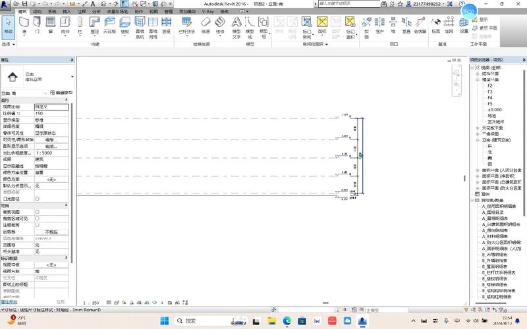The image size is (527, 329).
Task: Enable the 裁剪区域可见 checkbox
Action: pyautogui.click(x=37, y=218)
